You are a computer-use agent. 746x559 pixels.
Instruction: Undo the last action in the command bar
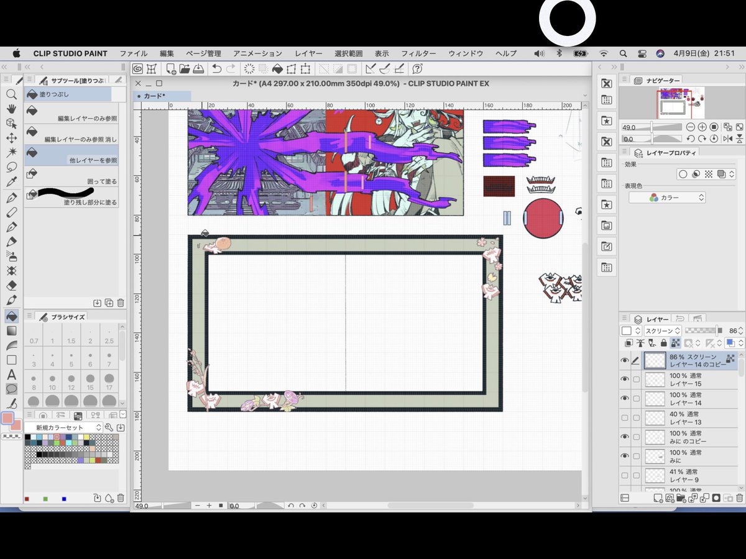click(216, 68)
